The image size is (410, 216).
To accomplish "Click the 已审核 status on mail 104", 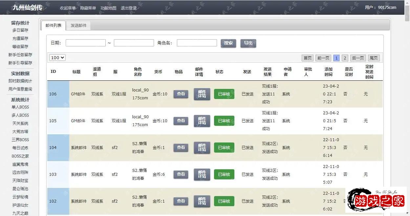I will click(x=224, y=148).
